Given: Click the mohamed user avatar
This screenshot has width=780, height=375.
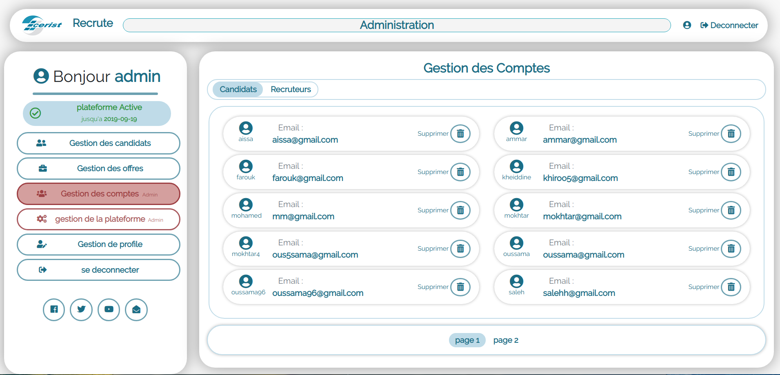Looking at the screenshot, I should click(x=246, y=205).
